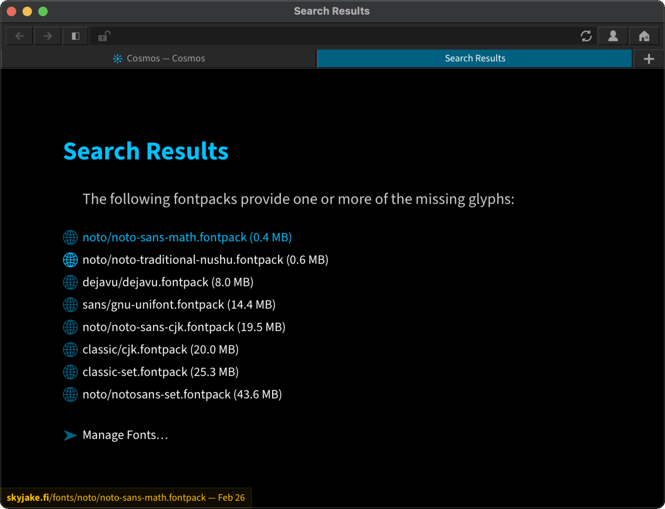This screenshot has width=665, height=509.
Task: Go to the home page icon
Action: click(644, 36)
